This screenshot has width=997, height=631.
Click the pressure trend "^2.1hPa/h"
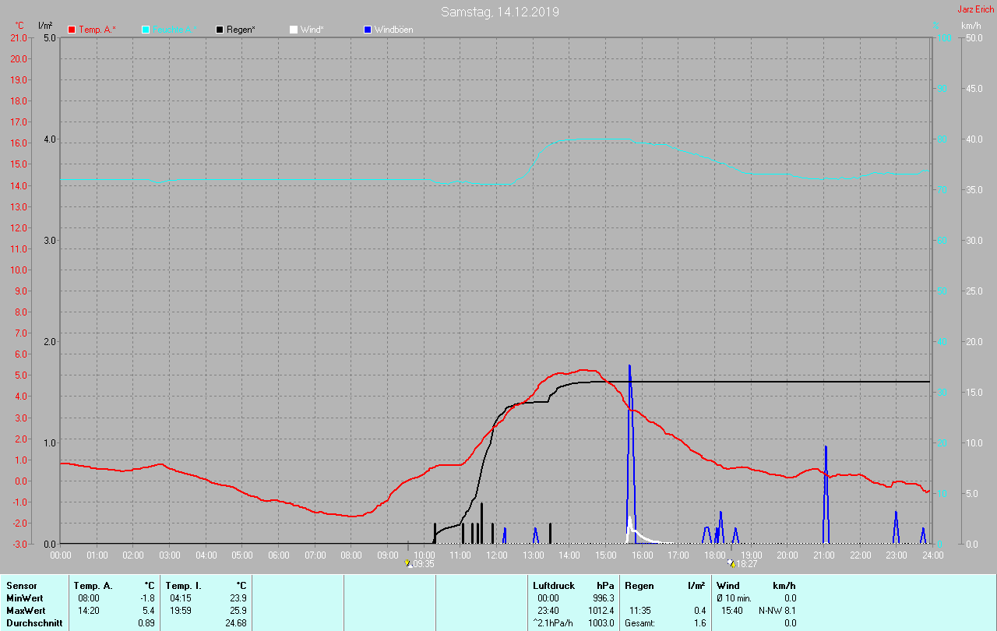555,623
